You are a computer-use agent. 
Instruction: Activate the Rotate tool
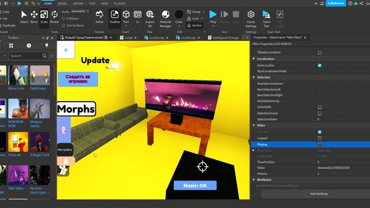coord(54,17)
